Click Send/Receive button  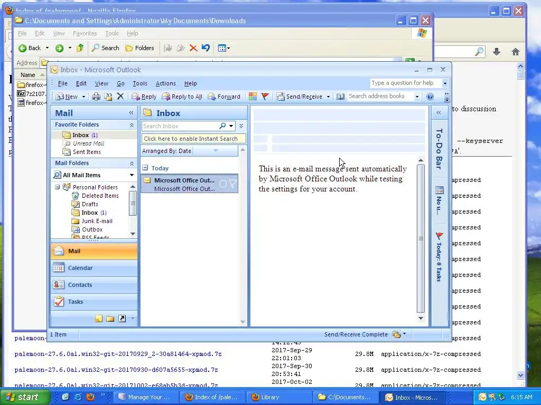click(x=300, y=97)
